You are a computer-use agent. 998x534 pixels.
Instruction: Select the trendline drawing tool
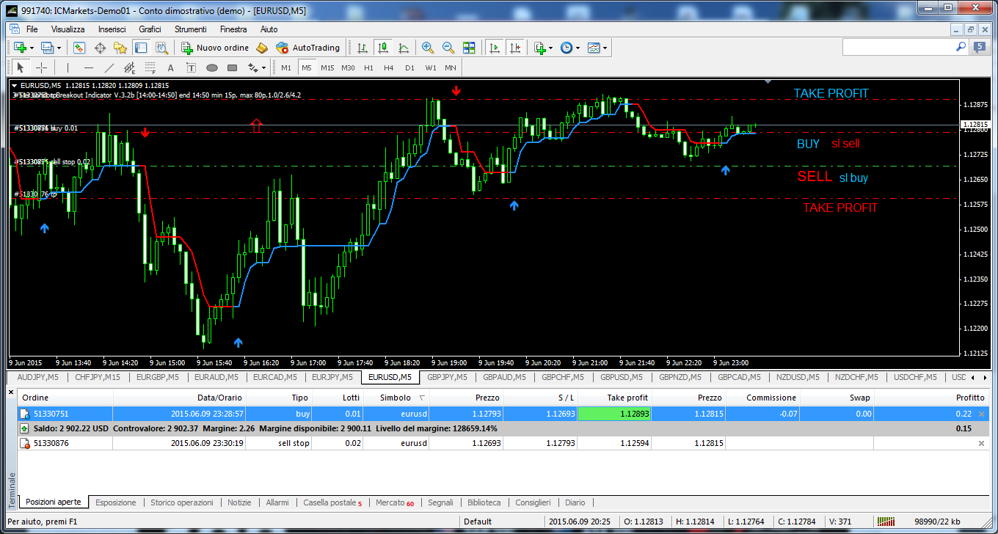click(109, 67)
